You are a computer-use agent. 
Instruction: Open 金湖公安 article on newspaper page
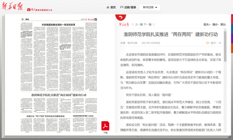click(45, 116)
